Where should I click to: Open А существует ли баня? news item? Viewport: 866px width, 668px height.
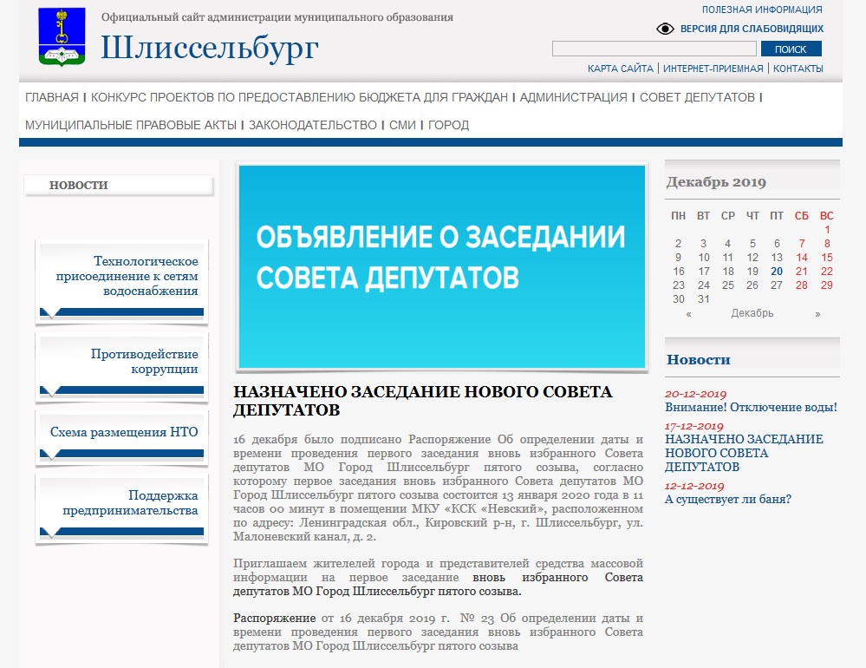click(728, 499)
